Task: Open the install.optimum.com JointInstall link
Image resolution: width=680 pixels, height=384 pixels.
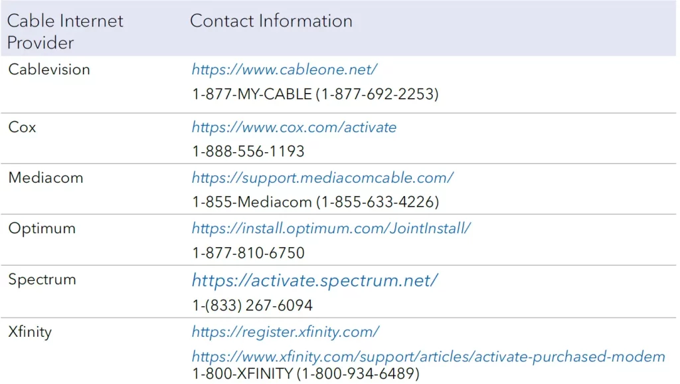Action: (x=331, y=229)
